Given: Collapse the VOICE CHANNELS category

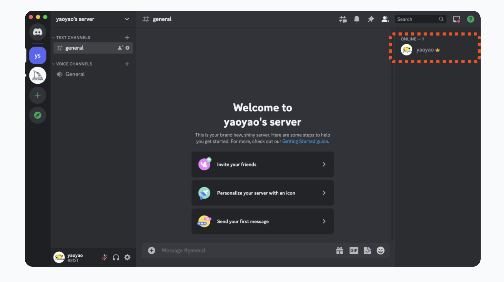Looking at the screenshot, I should point(72,64).
